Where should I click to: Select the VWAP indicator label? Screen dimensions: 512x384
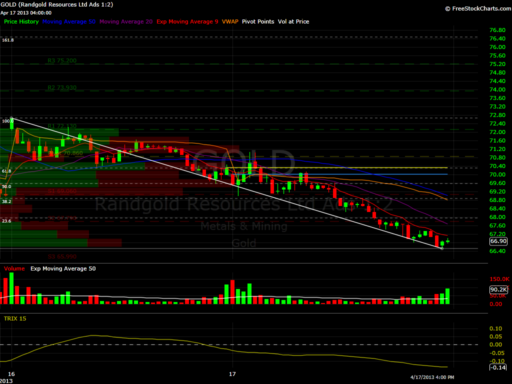(230, 21)
